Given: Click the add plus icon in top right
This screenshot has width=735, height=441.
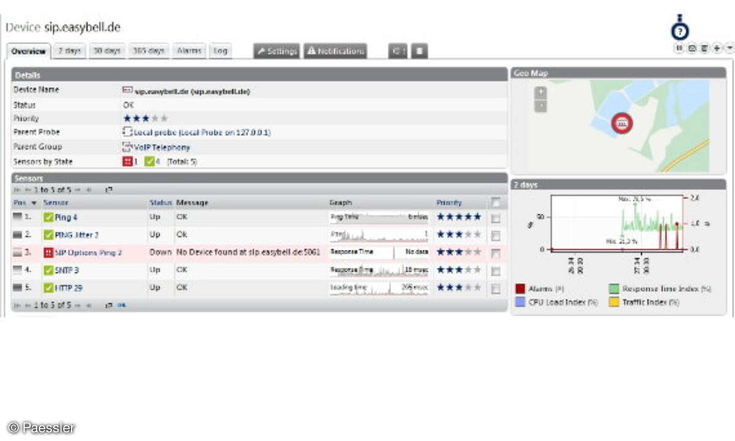Looking at the screenshot, I should 717,48.
